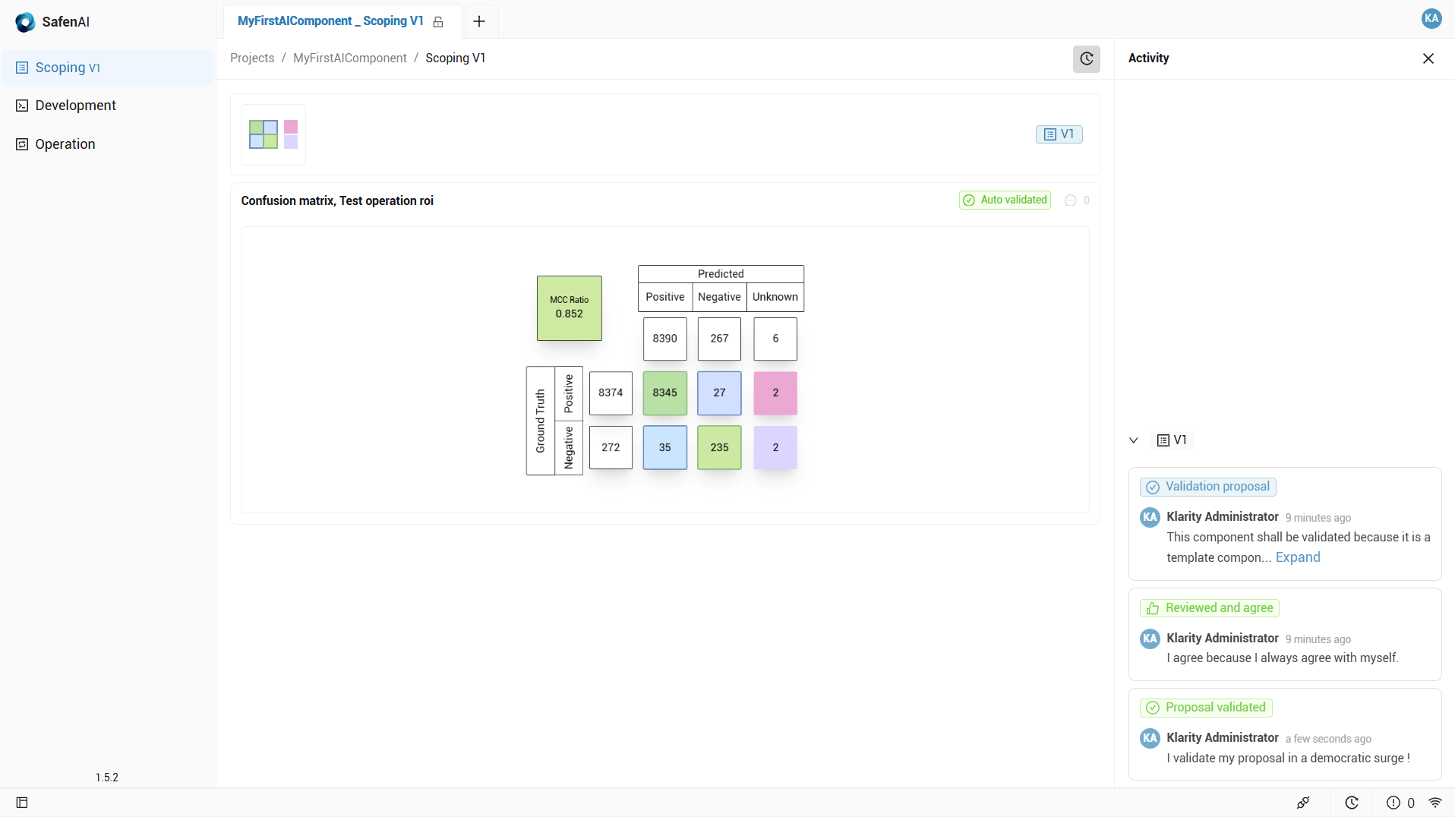
Task: Click the network connection status icon
Action: tap(1435, 803)
